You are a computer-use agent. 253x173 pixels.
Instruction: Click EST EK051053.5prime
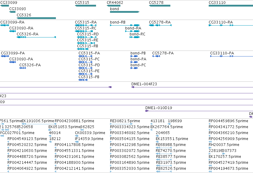click(65, 127)
